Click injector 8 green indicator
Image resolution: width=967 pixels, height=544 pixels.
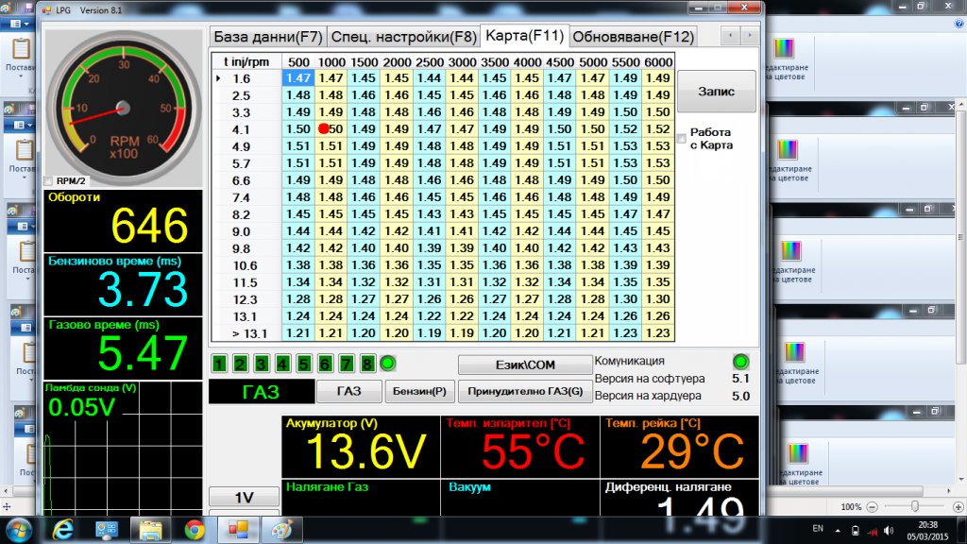tap(367, 364)
